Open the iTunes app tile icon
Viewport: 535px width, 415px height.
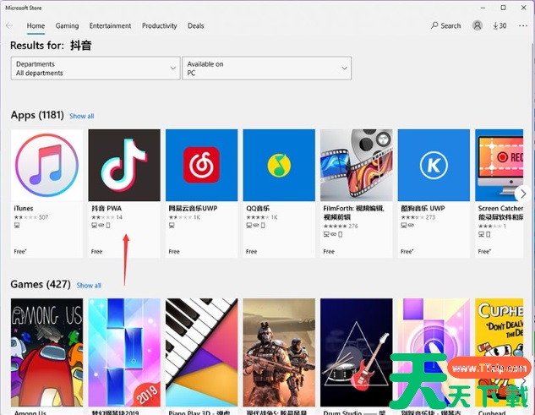point(46,165)
